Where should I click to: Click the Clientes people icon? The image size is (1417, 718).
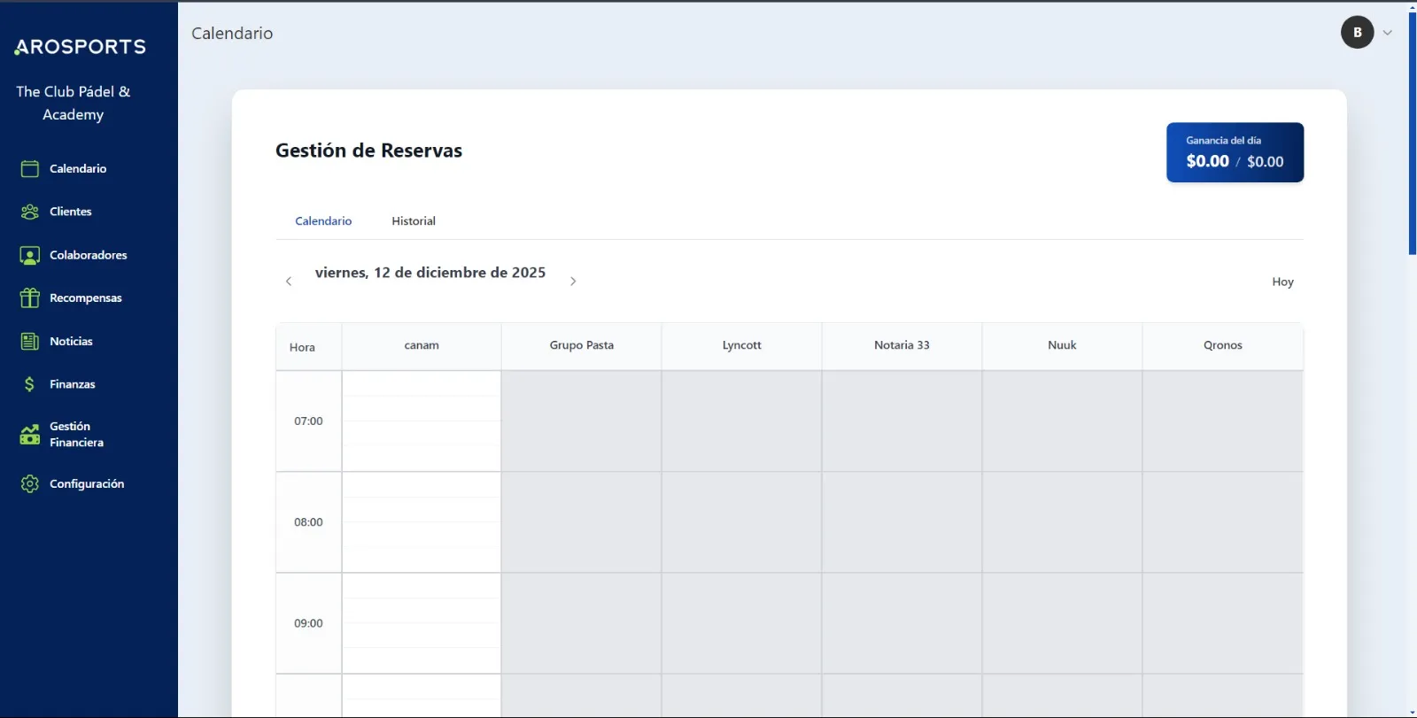click(30, 212)
